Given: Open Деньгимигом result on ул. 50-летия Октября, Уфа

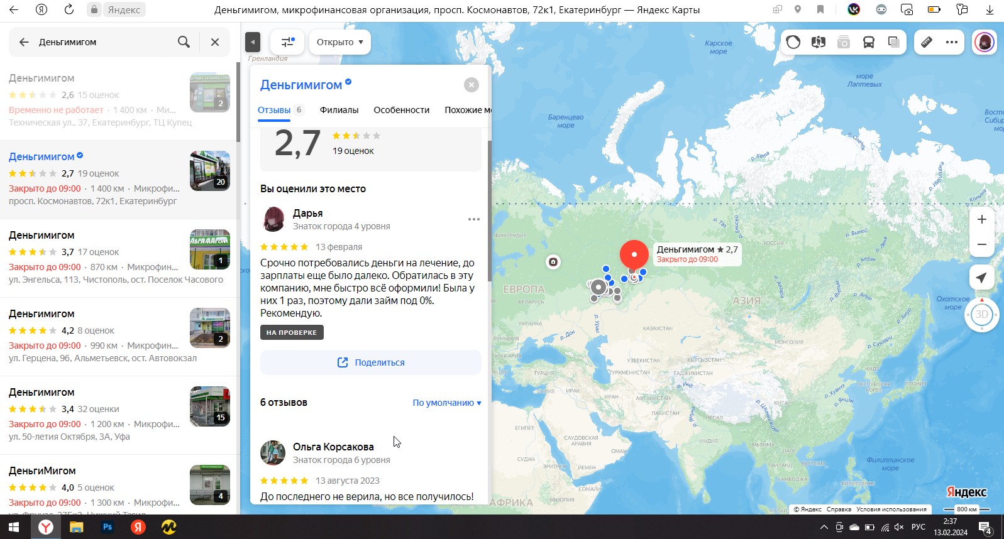Looking at the screenshot, I should click(118, 415).
